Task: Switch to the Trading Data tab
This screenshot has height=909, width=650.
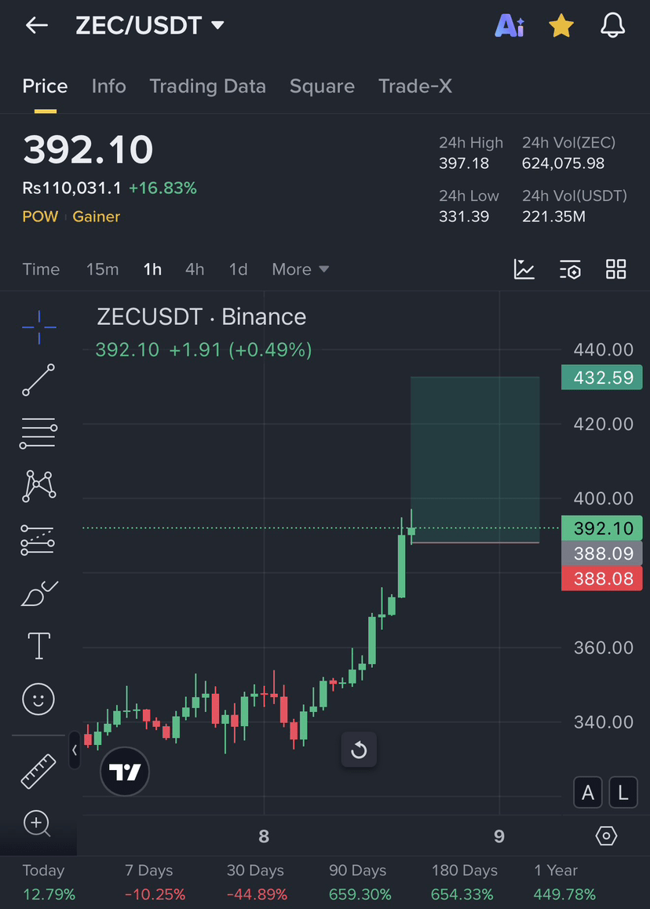Action: pos(207,86)
